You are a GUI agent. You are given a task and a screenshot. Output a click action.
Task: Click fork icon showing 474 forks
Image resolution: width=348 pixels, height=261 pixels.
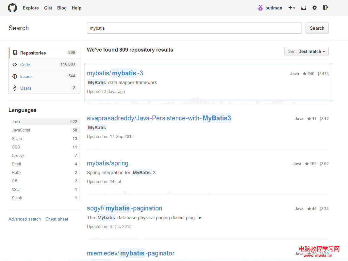tap(319, 73)
